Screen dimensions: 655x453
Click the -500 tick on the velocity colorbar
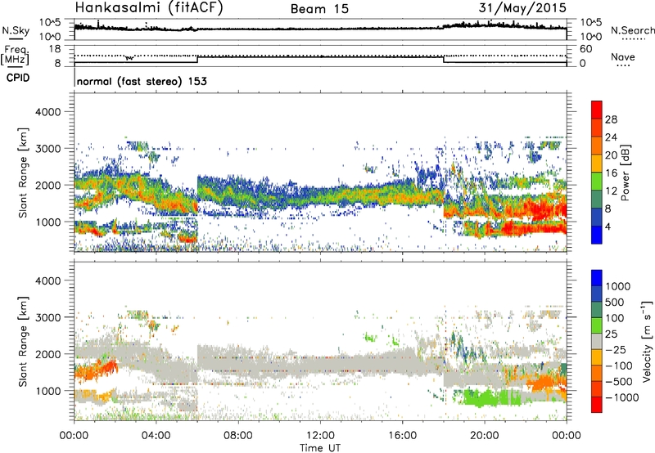[x=619, y=382]
